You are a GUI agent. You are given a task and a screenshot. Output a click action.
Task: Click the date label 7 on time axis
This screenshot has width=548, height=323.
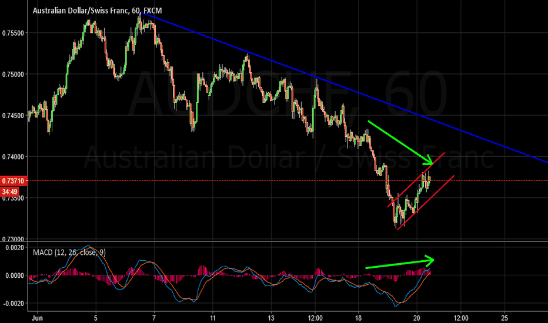154,318
